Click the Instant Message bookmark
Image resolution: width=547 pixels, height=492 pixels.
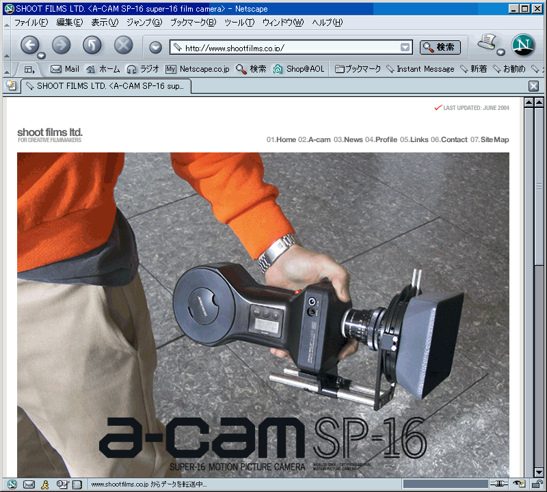421,69
